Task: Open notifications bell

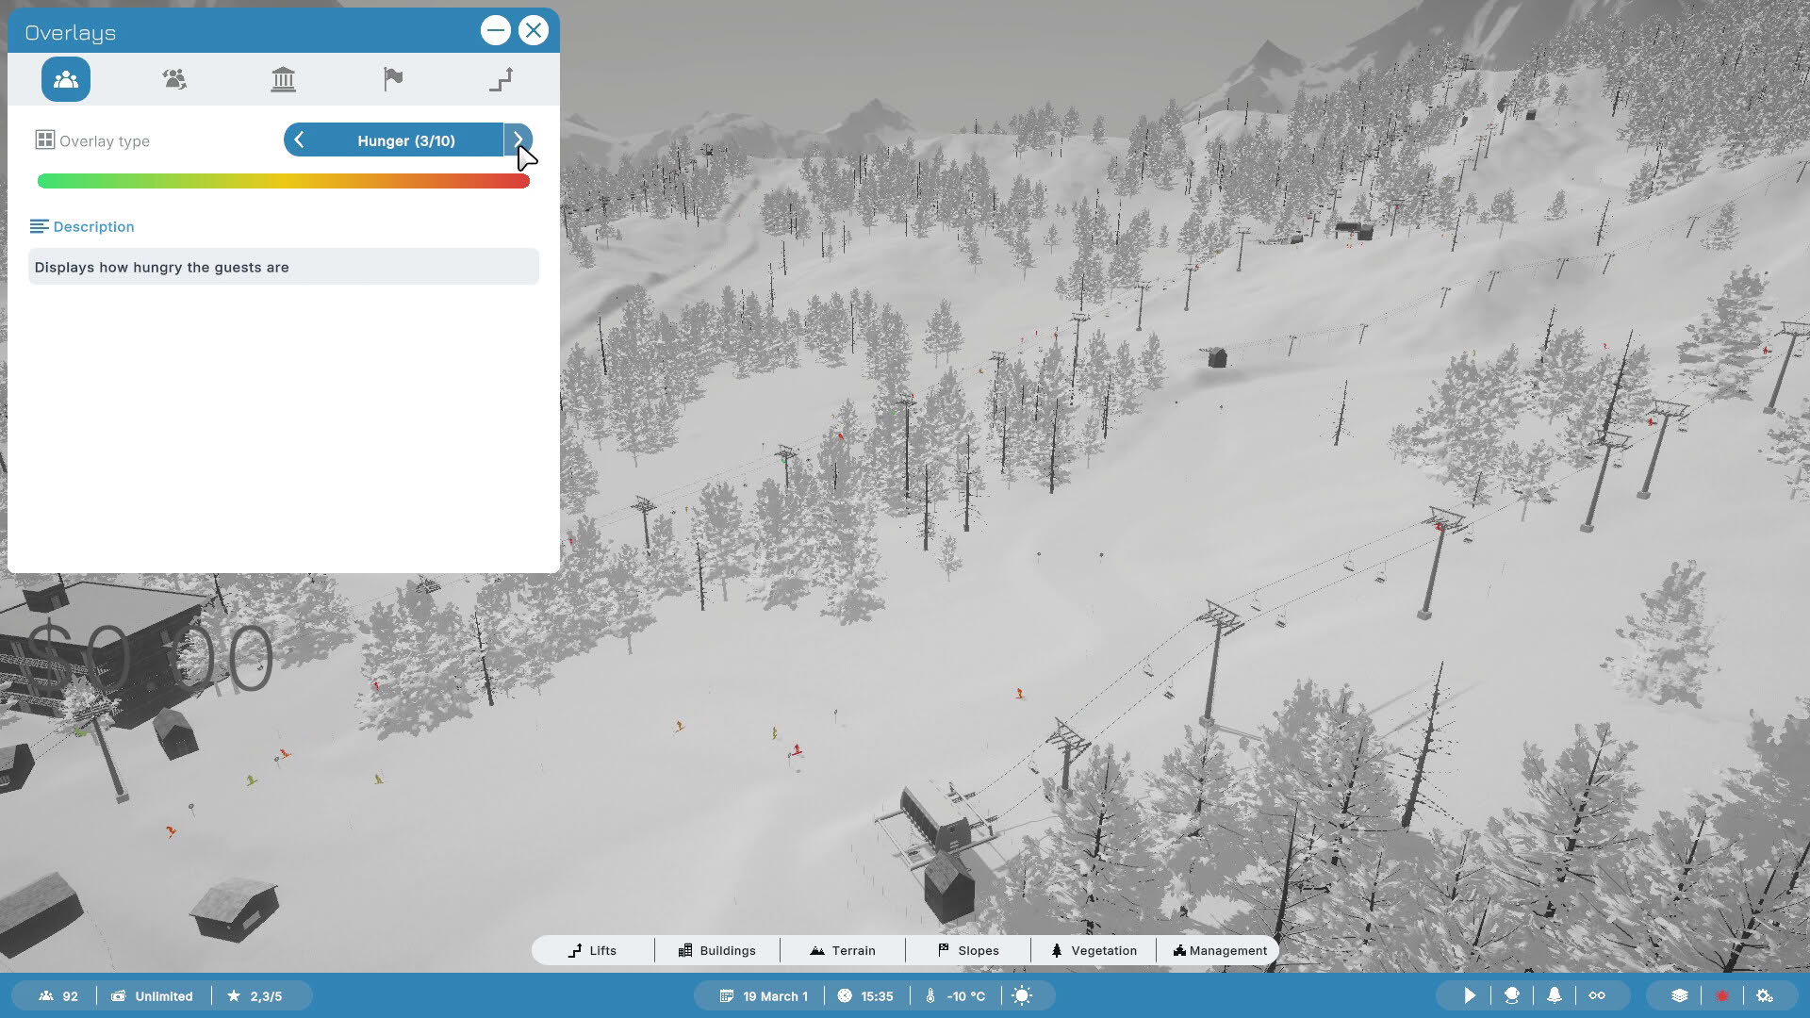Action: [x=1555, y=995]
